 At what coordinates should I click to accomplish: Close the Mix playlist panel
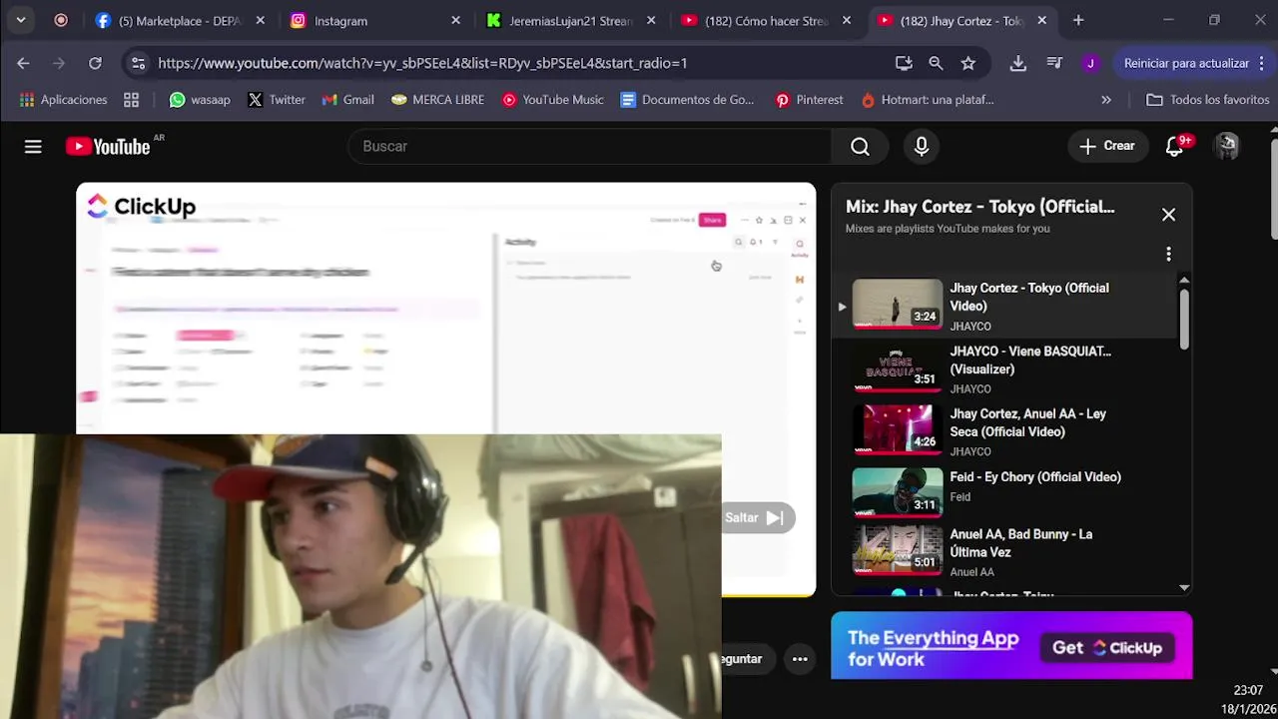point(1168,215)
